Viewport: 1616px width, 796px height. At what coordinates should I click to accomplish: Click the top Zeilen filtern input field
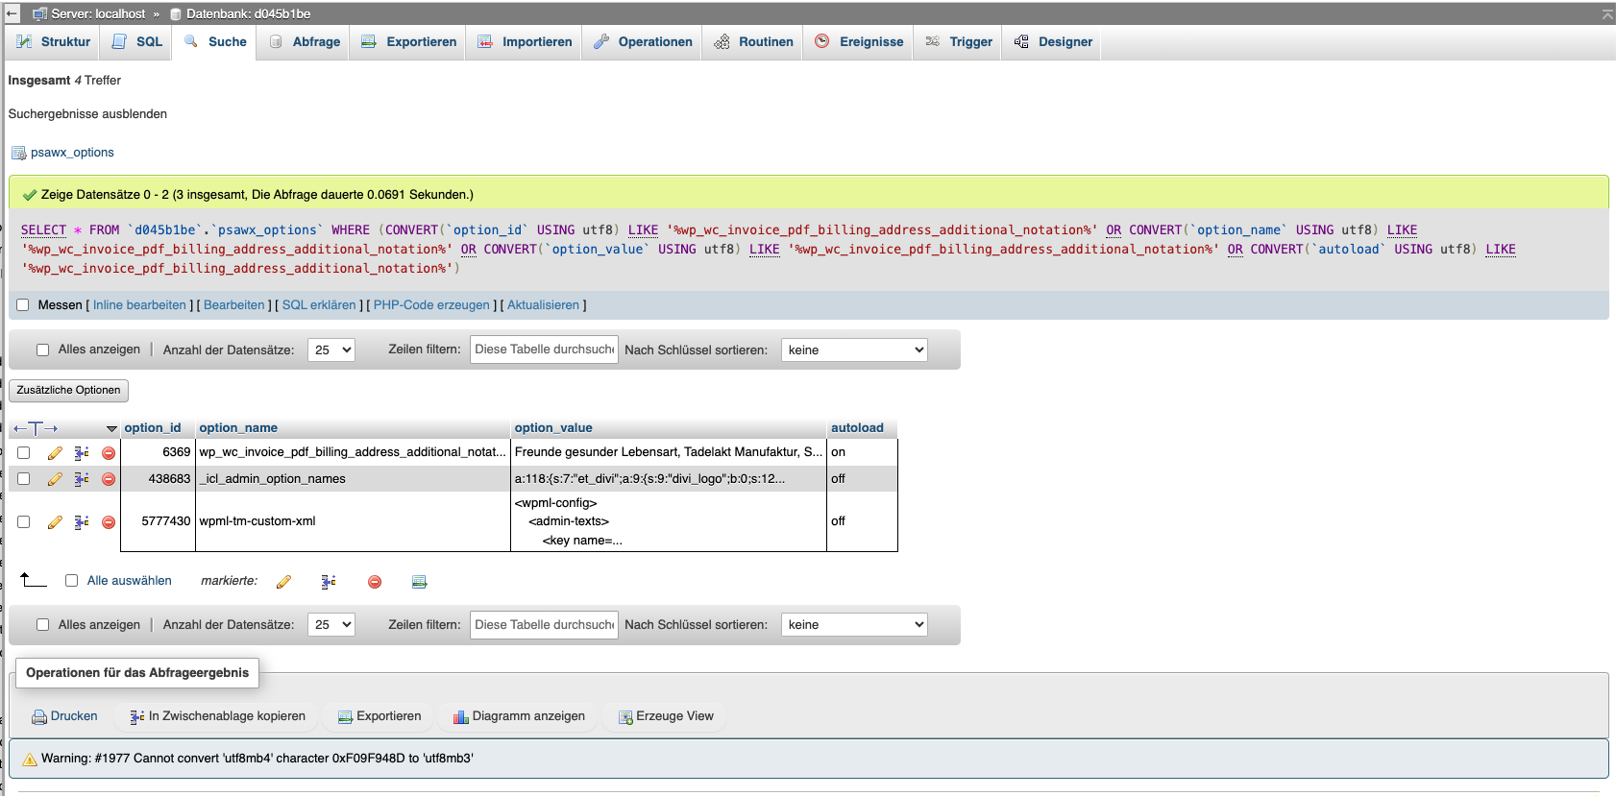(x=544, y=350)
